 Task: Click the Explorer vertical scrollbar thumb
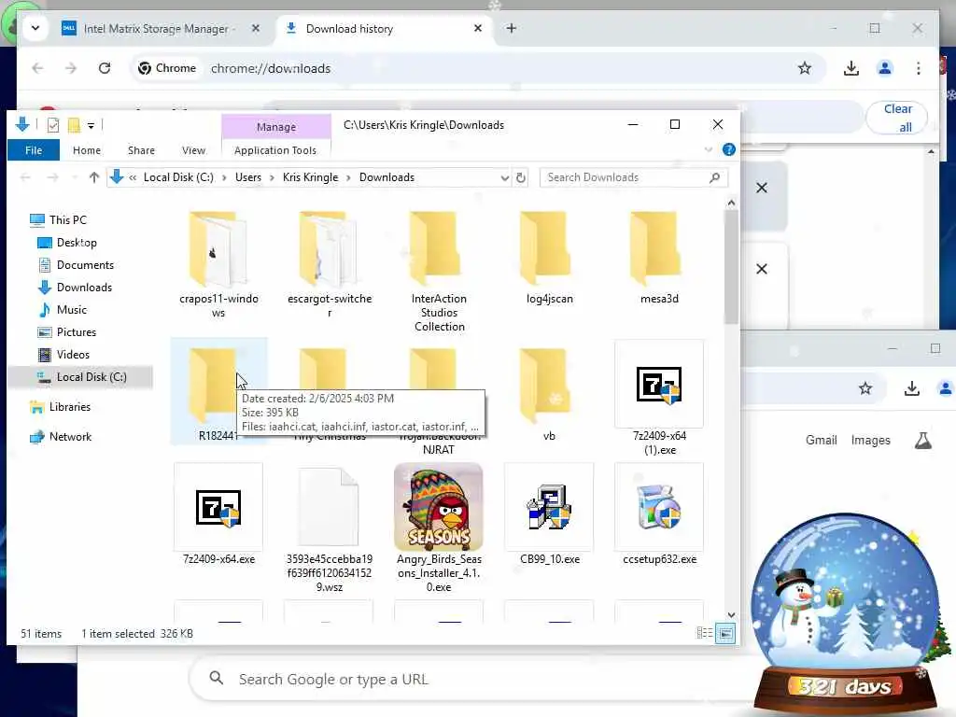[731, 266]
